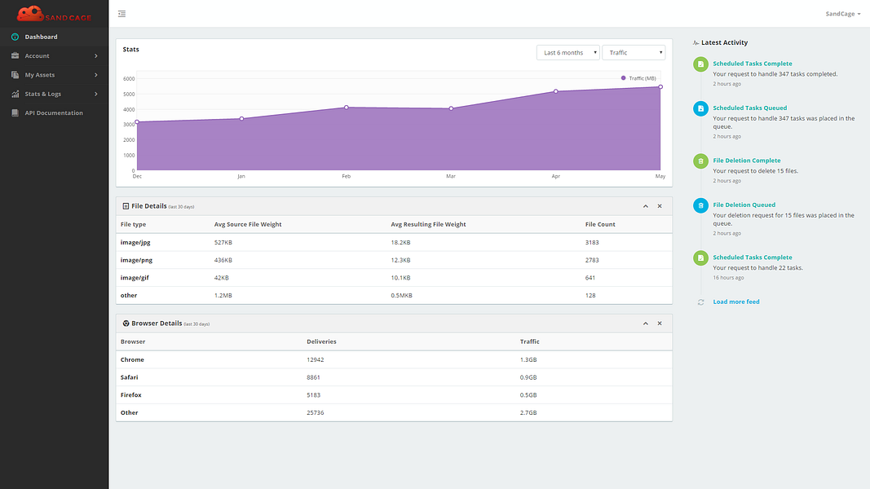
Task: Open the Last 6 months dropdown
Action: (567, 53)
